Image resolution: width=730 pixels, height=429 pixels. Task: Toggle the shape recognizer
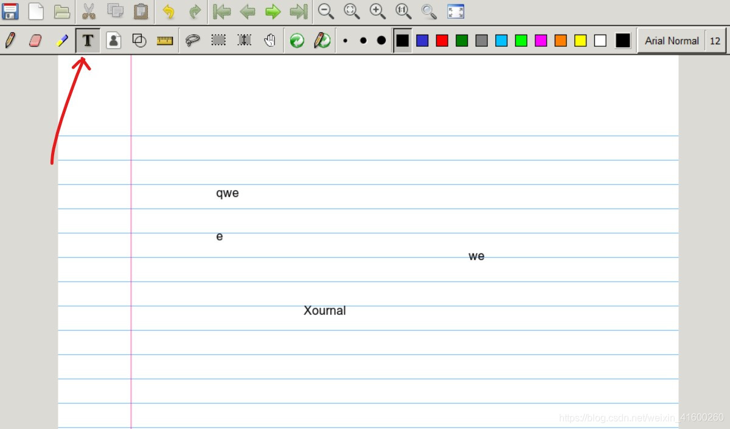(322, 41)
